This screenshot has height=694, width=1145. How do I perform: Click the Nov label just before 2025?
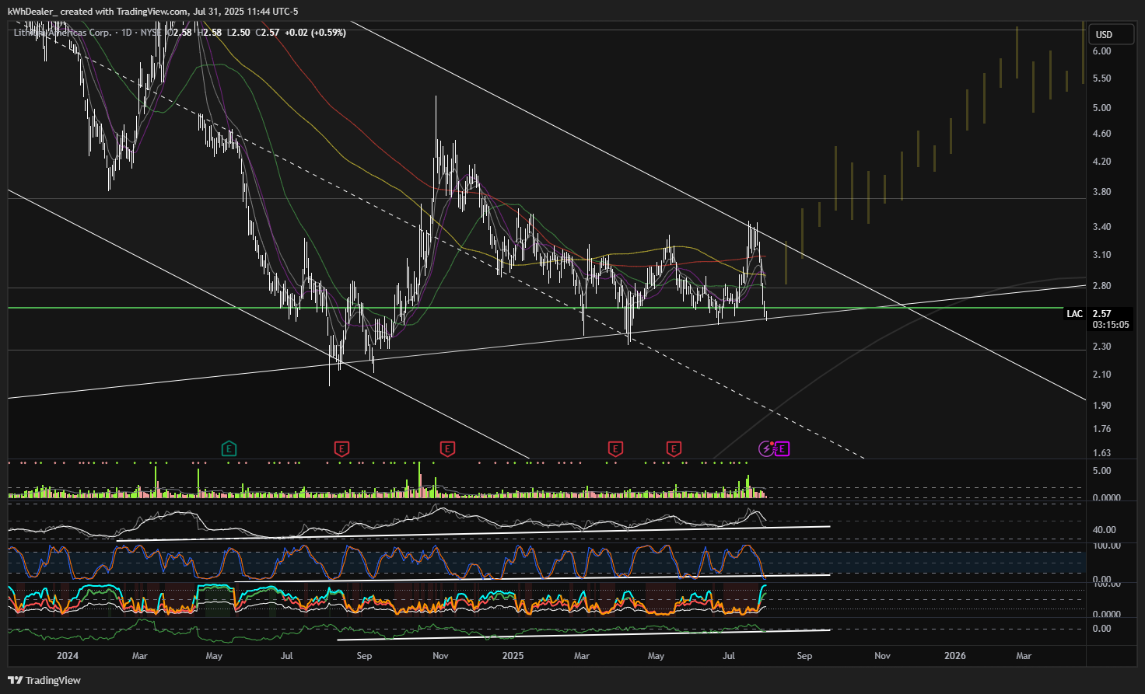(x=440, y=656)
